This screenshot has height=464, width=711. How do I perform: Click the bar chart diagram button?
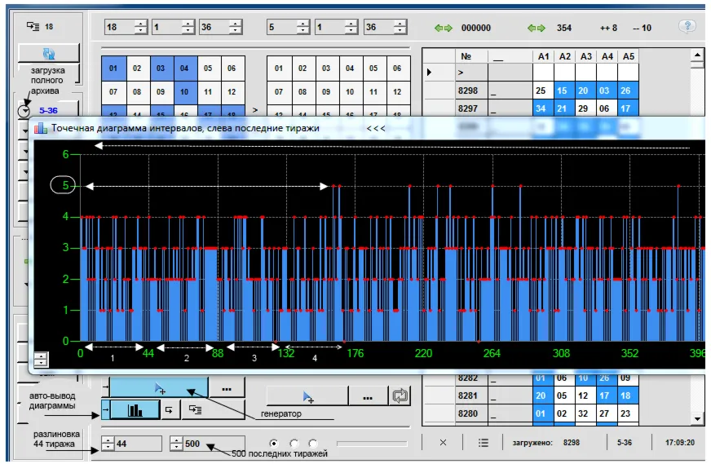(x=135, y=410)
